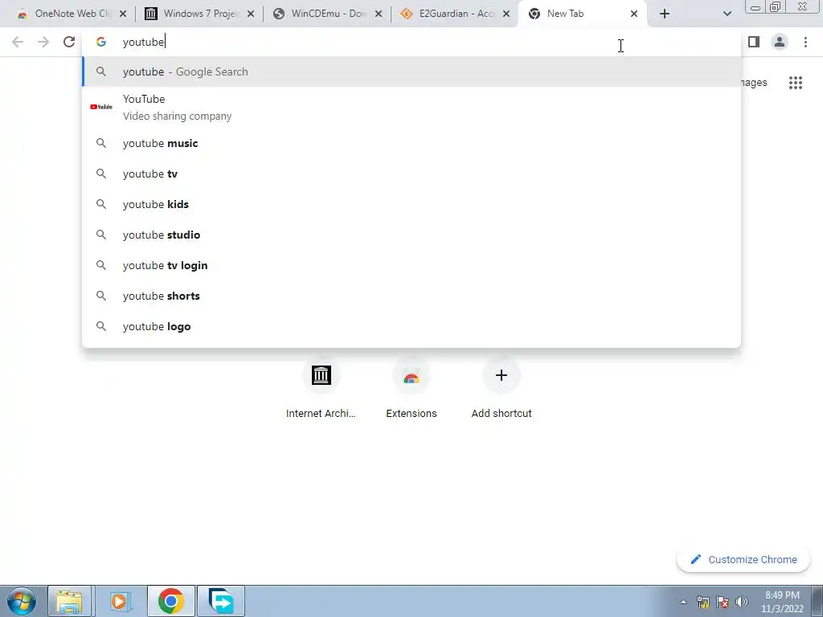Open the Internet Archive shortcut
Screen dimensions: 823x617
[321, 390]
